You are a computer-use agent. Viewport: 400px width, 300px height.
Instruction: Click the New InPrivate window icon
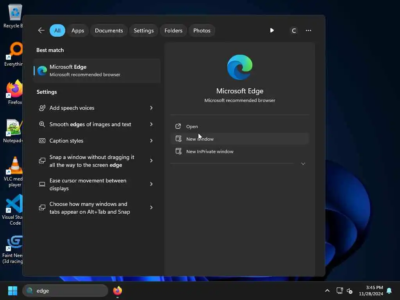179,151
